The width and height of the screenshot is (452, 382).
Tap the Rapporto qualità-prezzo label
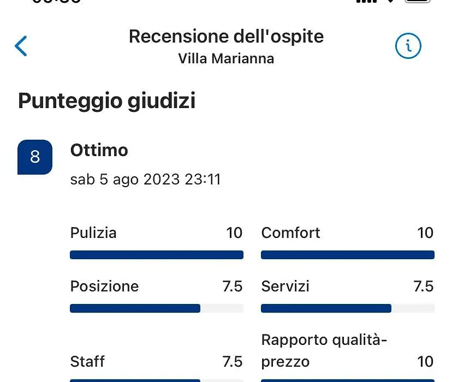coord(324,350)
